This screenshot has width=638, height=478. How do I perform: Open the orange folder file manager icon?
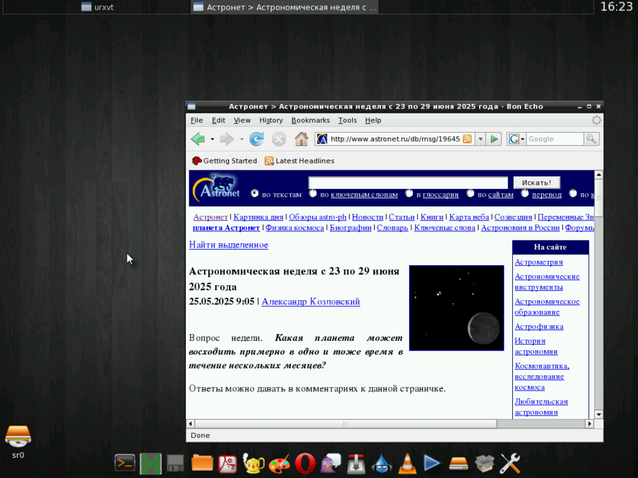pyautogui.click(x=202, y=463)
